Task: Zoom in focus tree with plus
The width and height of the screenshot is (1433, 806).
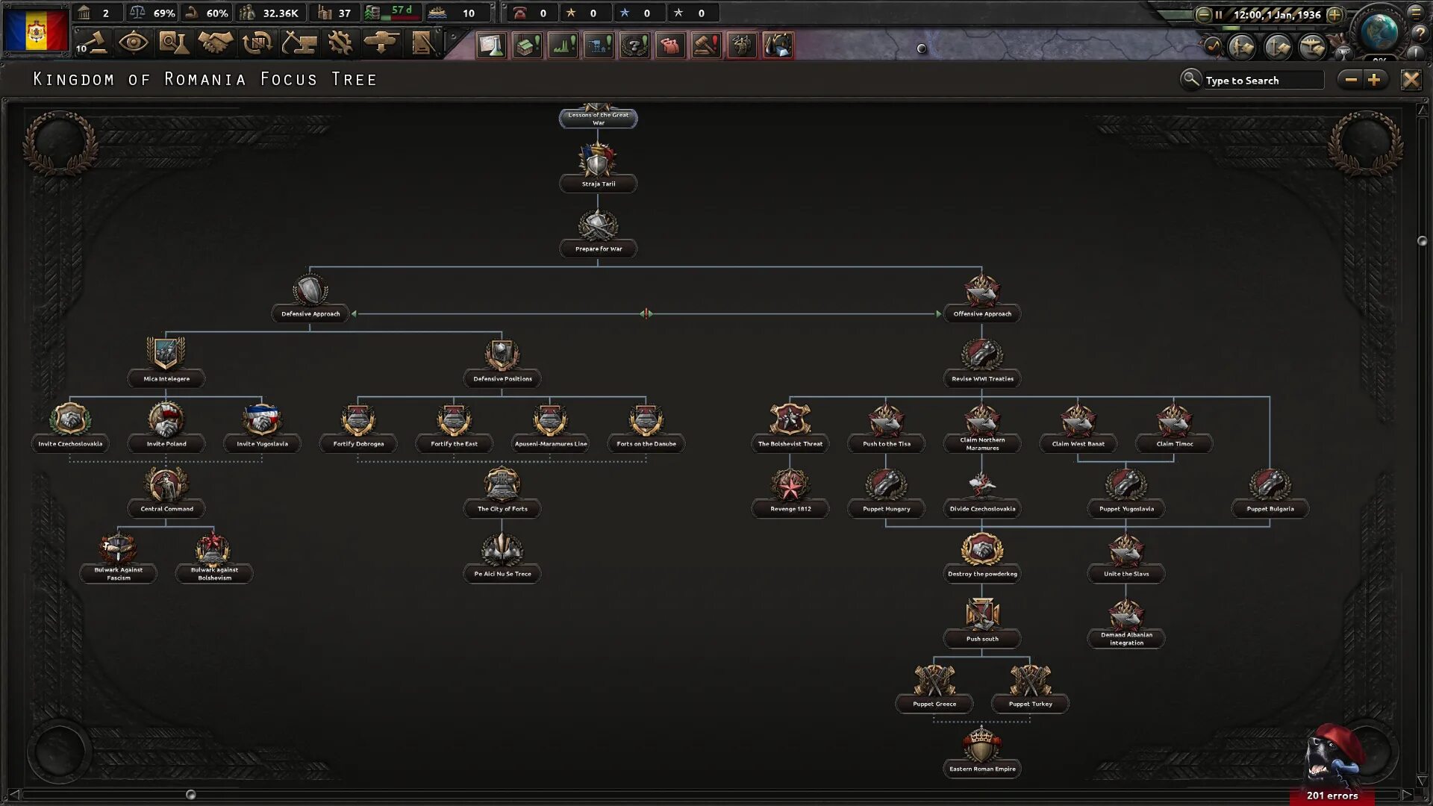Action: coord(1375,80)
